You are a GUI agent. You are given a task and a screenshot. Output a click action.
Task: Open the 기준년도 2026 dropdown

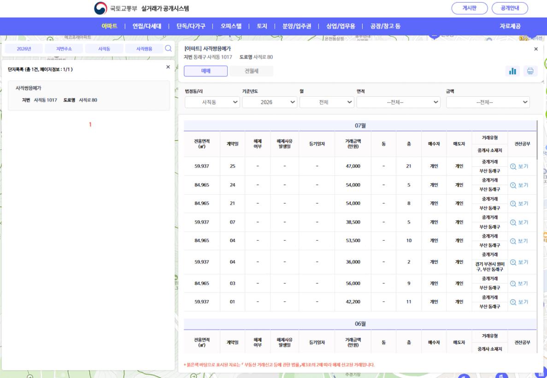point(269,102)
